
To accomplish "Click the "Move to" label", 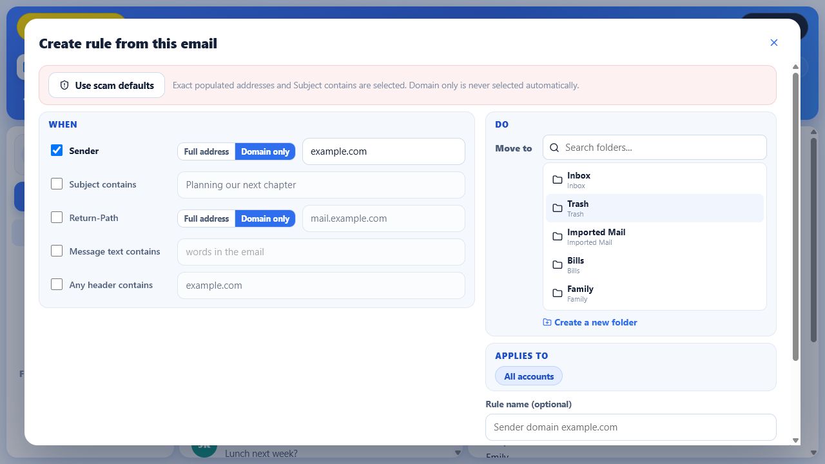I will click(514, 148).
